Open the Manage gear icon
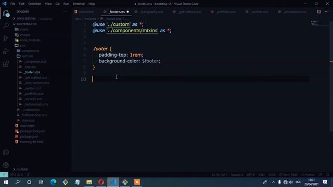This screenshot has height=187, width=333. [x=6, y=165]
